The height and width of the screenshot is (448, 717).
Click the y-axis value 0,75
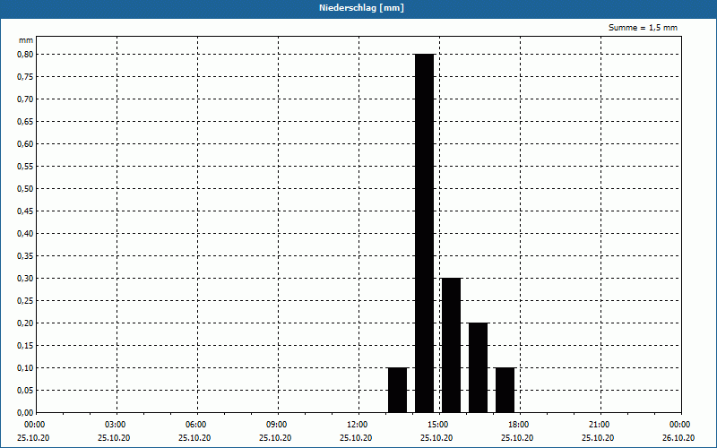[25, 76]
